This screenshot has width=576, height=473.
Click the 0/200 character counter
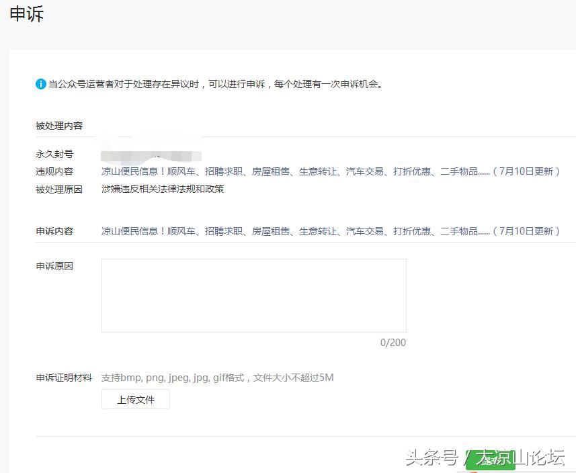pos(392,343)
